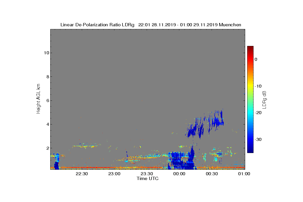The image size is (303, 202).
Task: Click the dark red top of colorbar
Action: click(x=250, y=48)
